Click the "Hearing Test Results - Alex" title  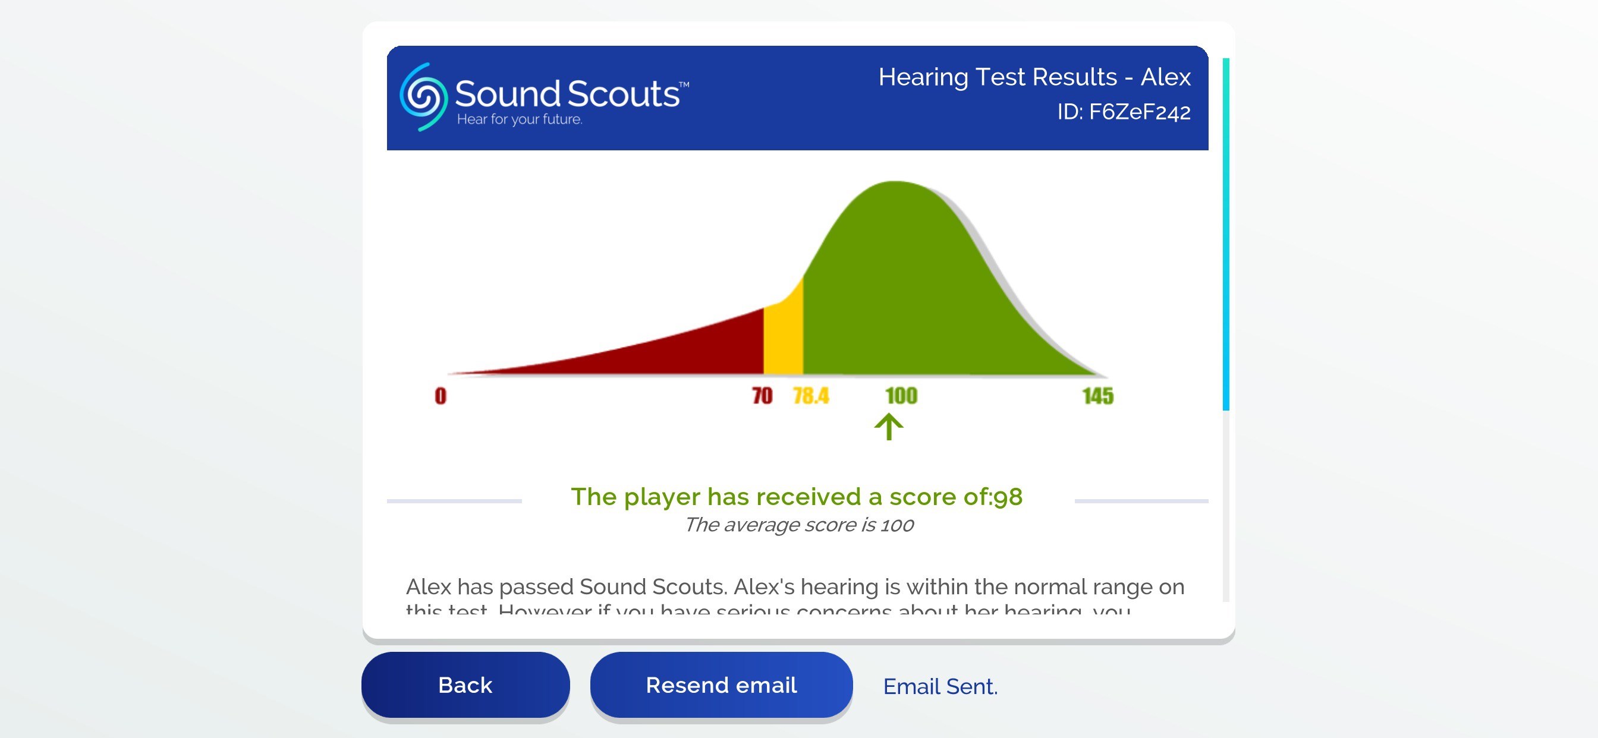pos(1034,77)
